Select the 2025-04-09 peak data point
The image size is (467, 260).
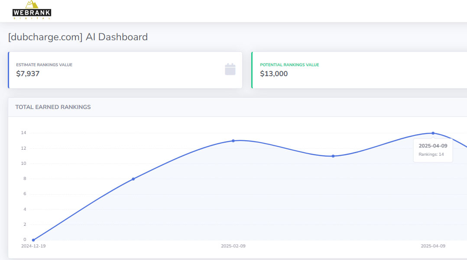[x=433, y=133]
